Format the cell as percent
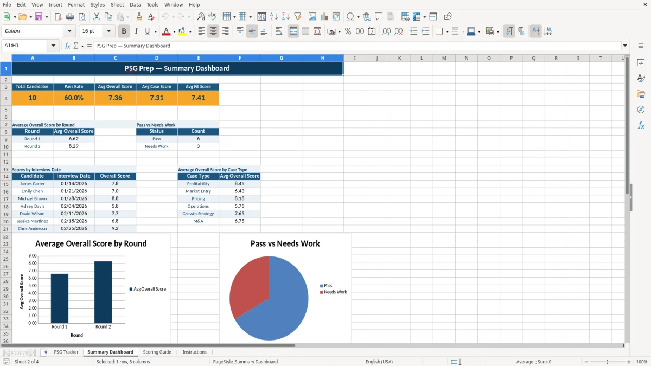Screen dimensions: 651x366 coord(348,31)
